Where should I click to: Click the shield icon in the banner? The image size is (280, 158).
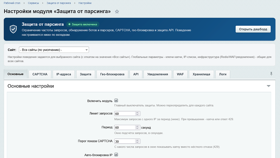click(x=13, y=29)
